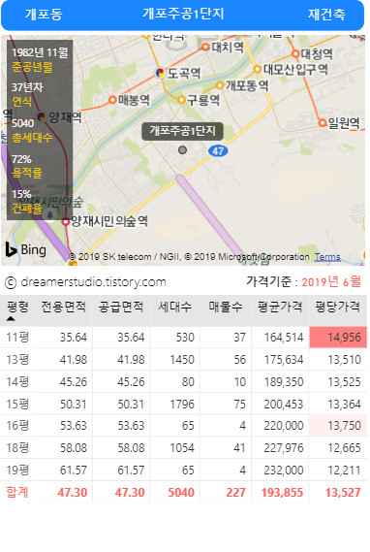This screenshot has height=552, width=370.
Task: Click the Bing logo on the map
Action: point(25,249)
